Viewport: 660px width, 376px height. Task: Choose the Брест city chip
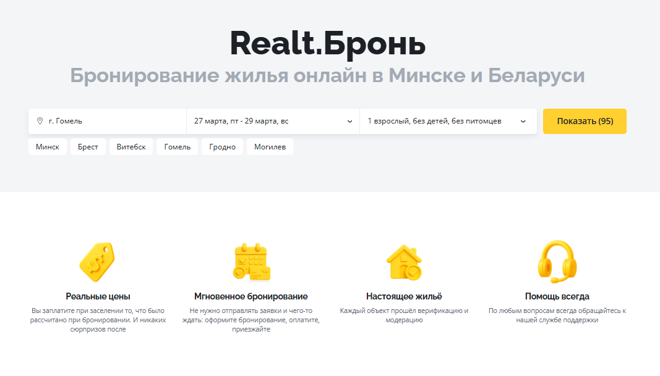(88, 147)
